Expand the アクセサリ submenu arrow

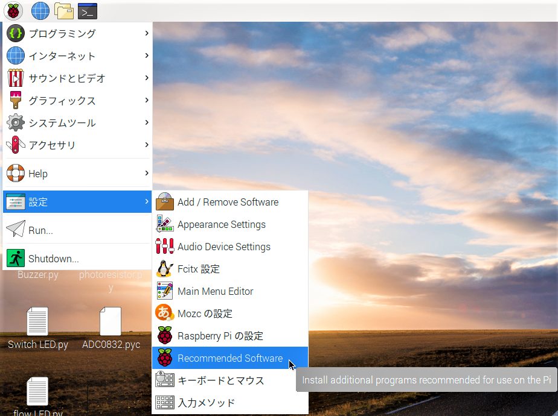(x=147, y=145)
